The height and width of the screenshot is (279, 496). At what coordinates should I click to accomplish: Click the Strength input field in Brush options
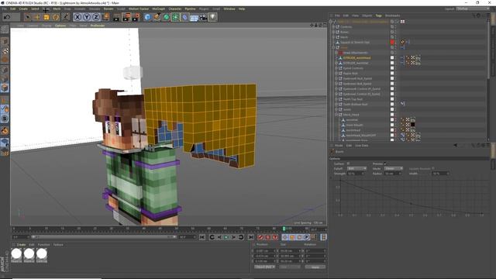point(356,174)
